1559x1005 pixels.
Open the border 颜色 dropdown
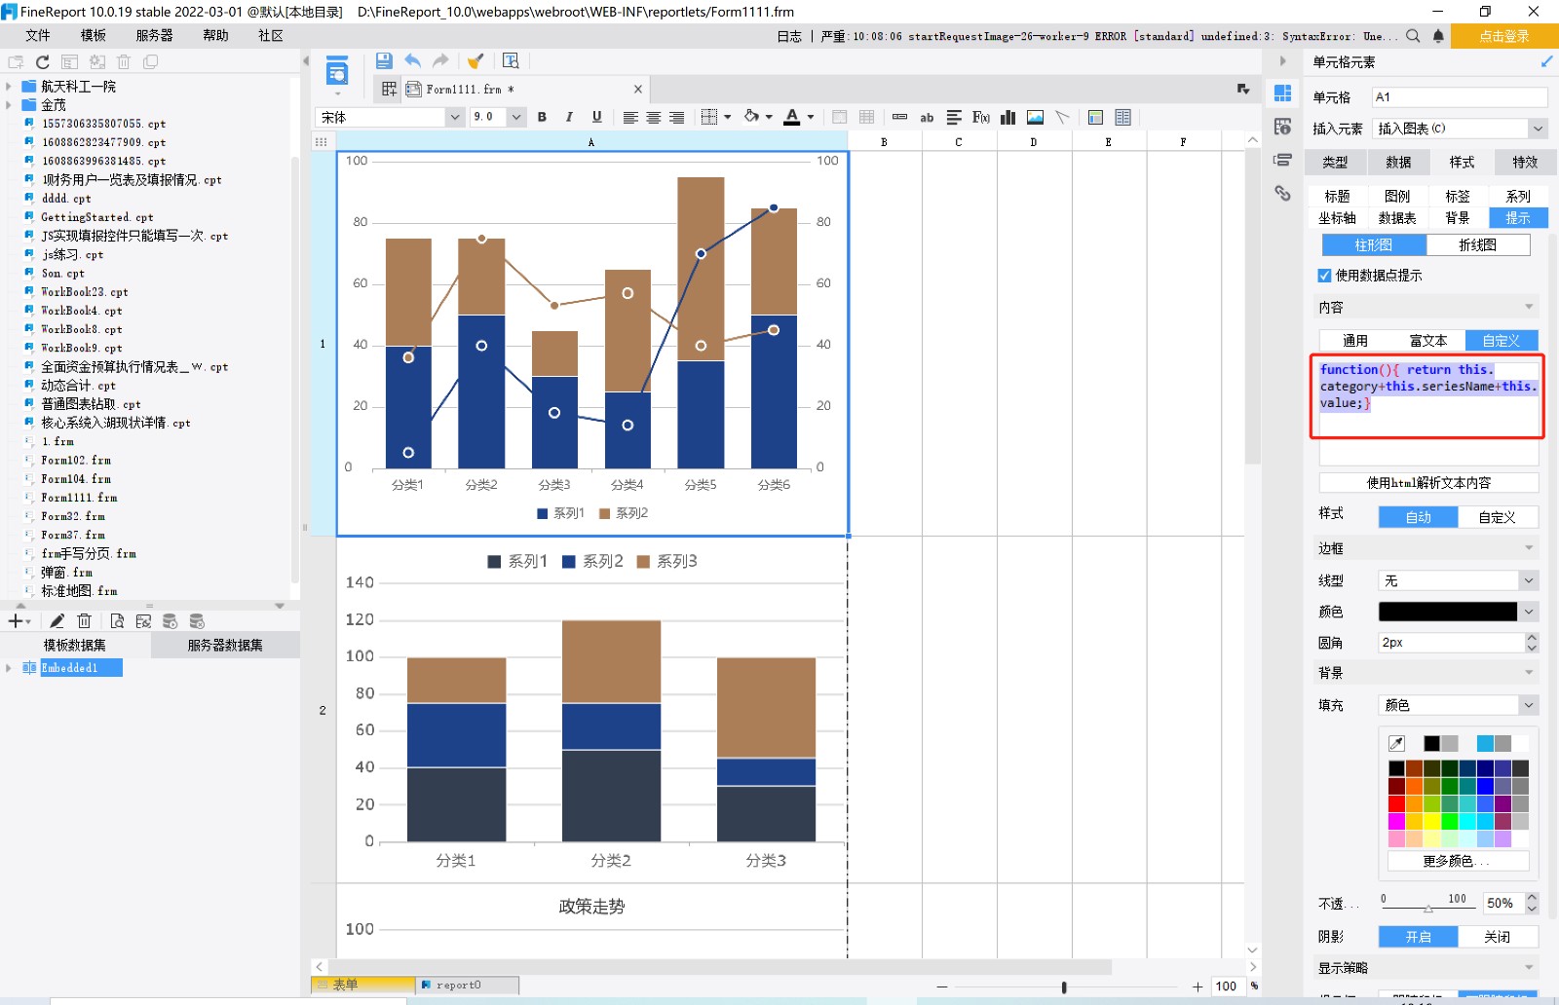coord(1528,612)
